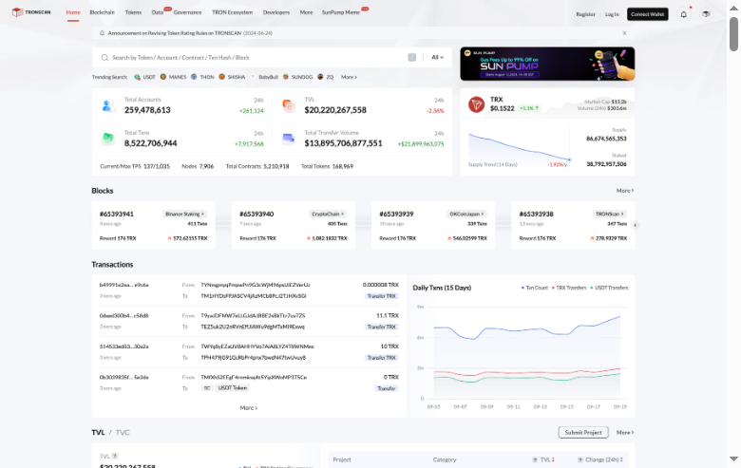Open the All search filter dropdown

pyautogui.click(x=437, y=57)
